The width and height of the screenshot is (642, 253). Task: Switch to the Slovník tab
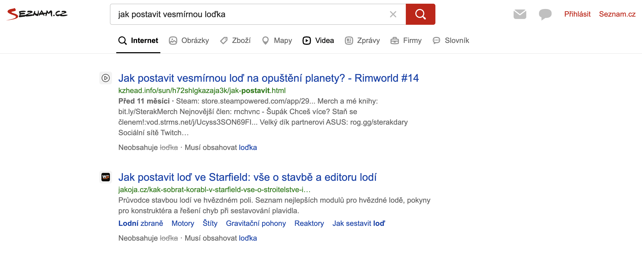tap(451, 41)
